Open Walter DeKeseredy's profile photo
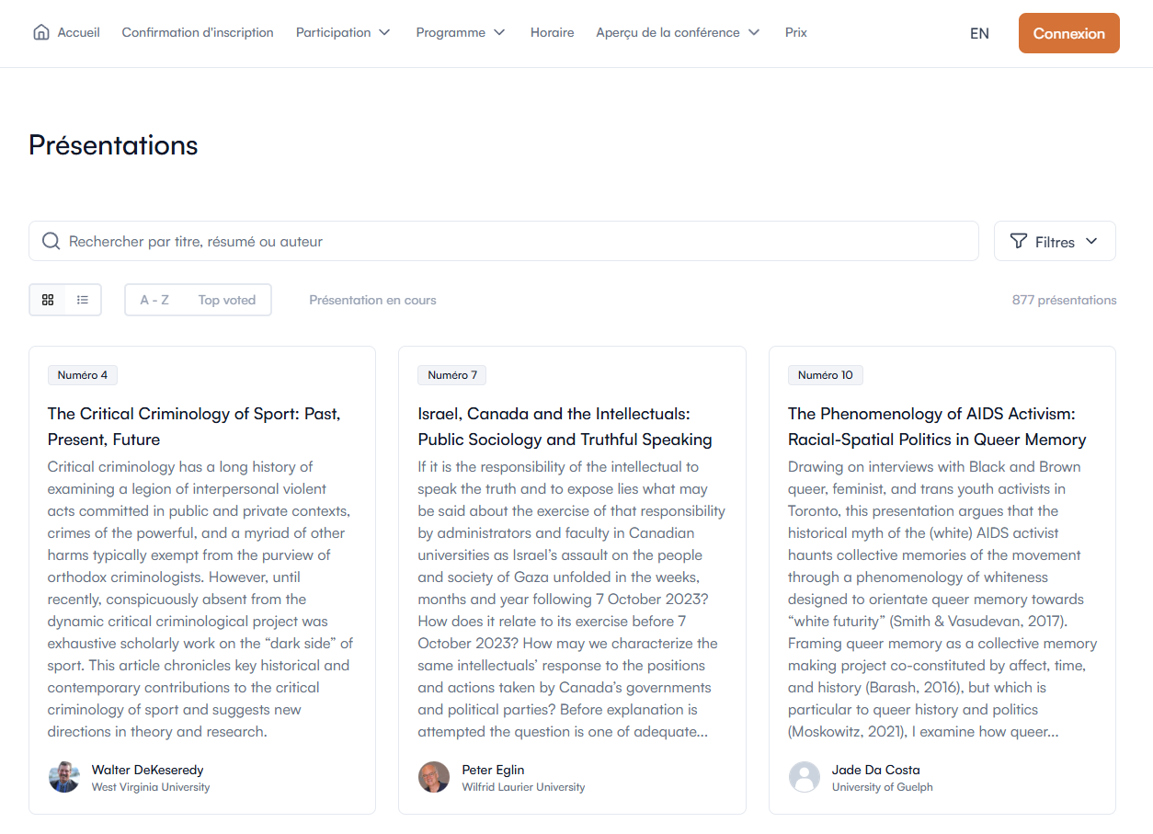The height and width of the screenshot is (834, 1153). pyautogui.click(x=64, y=777)
